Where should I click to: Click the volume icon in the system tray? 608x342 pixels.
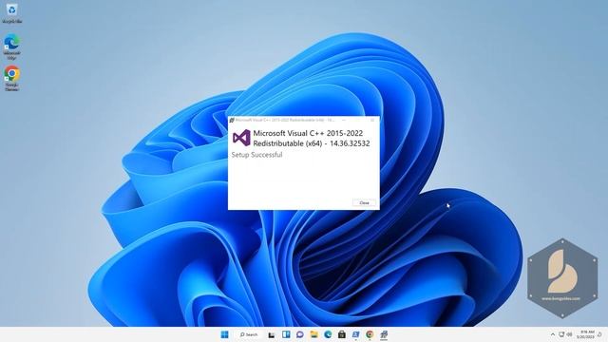(x=570, y=334)
